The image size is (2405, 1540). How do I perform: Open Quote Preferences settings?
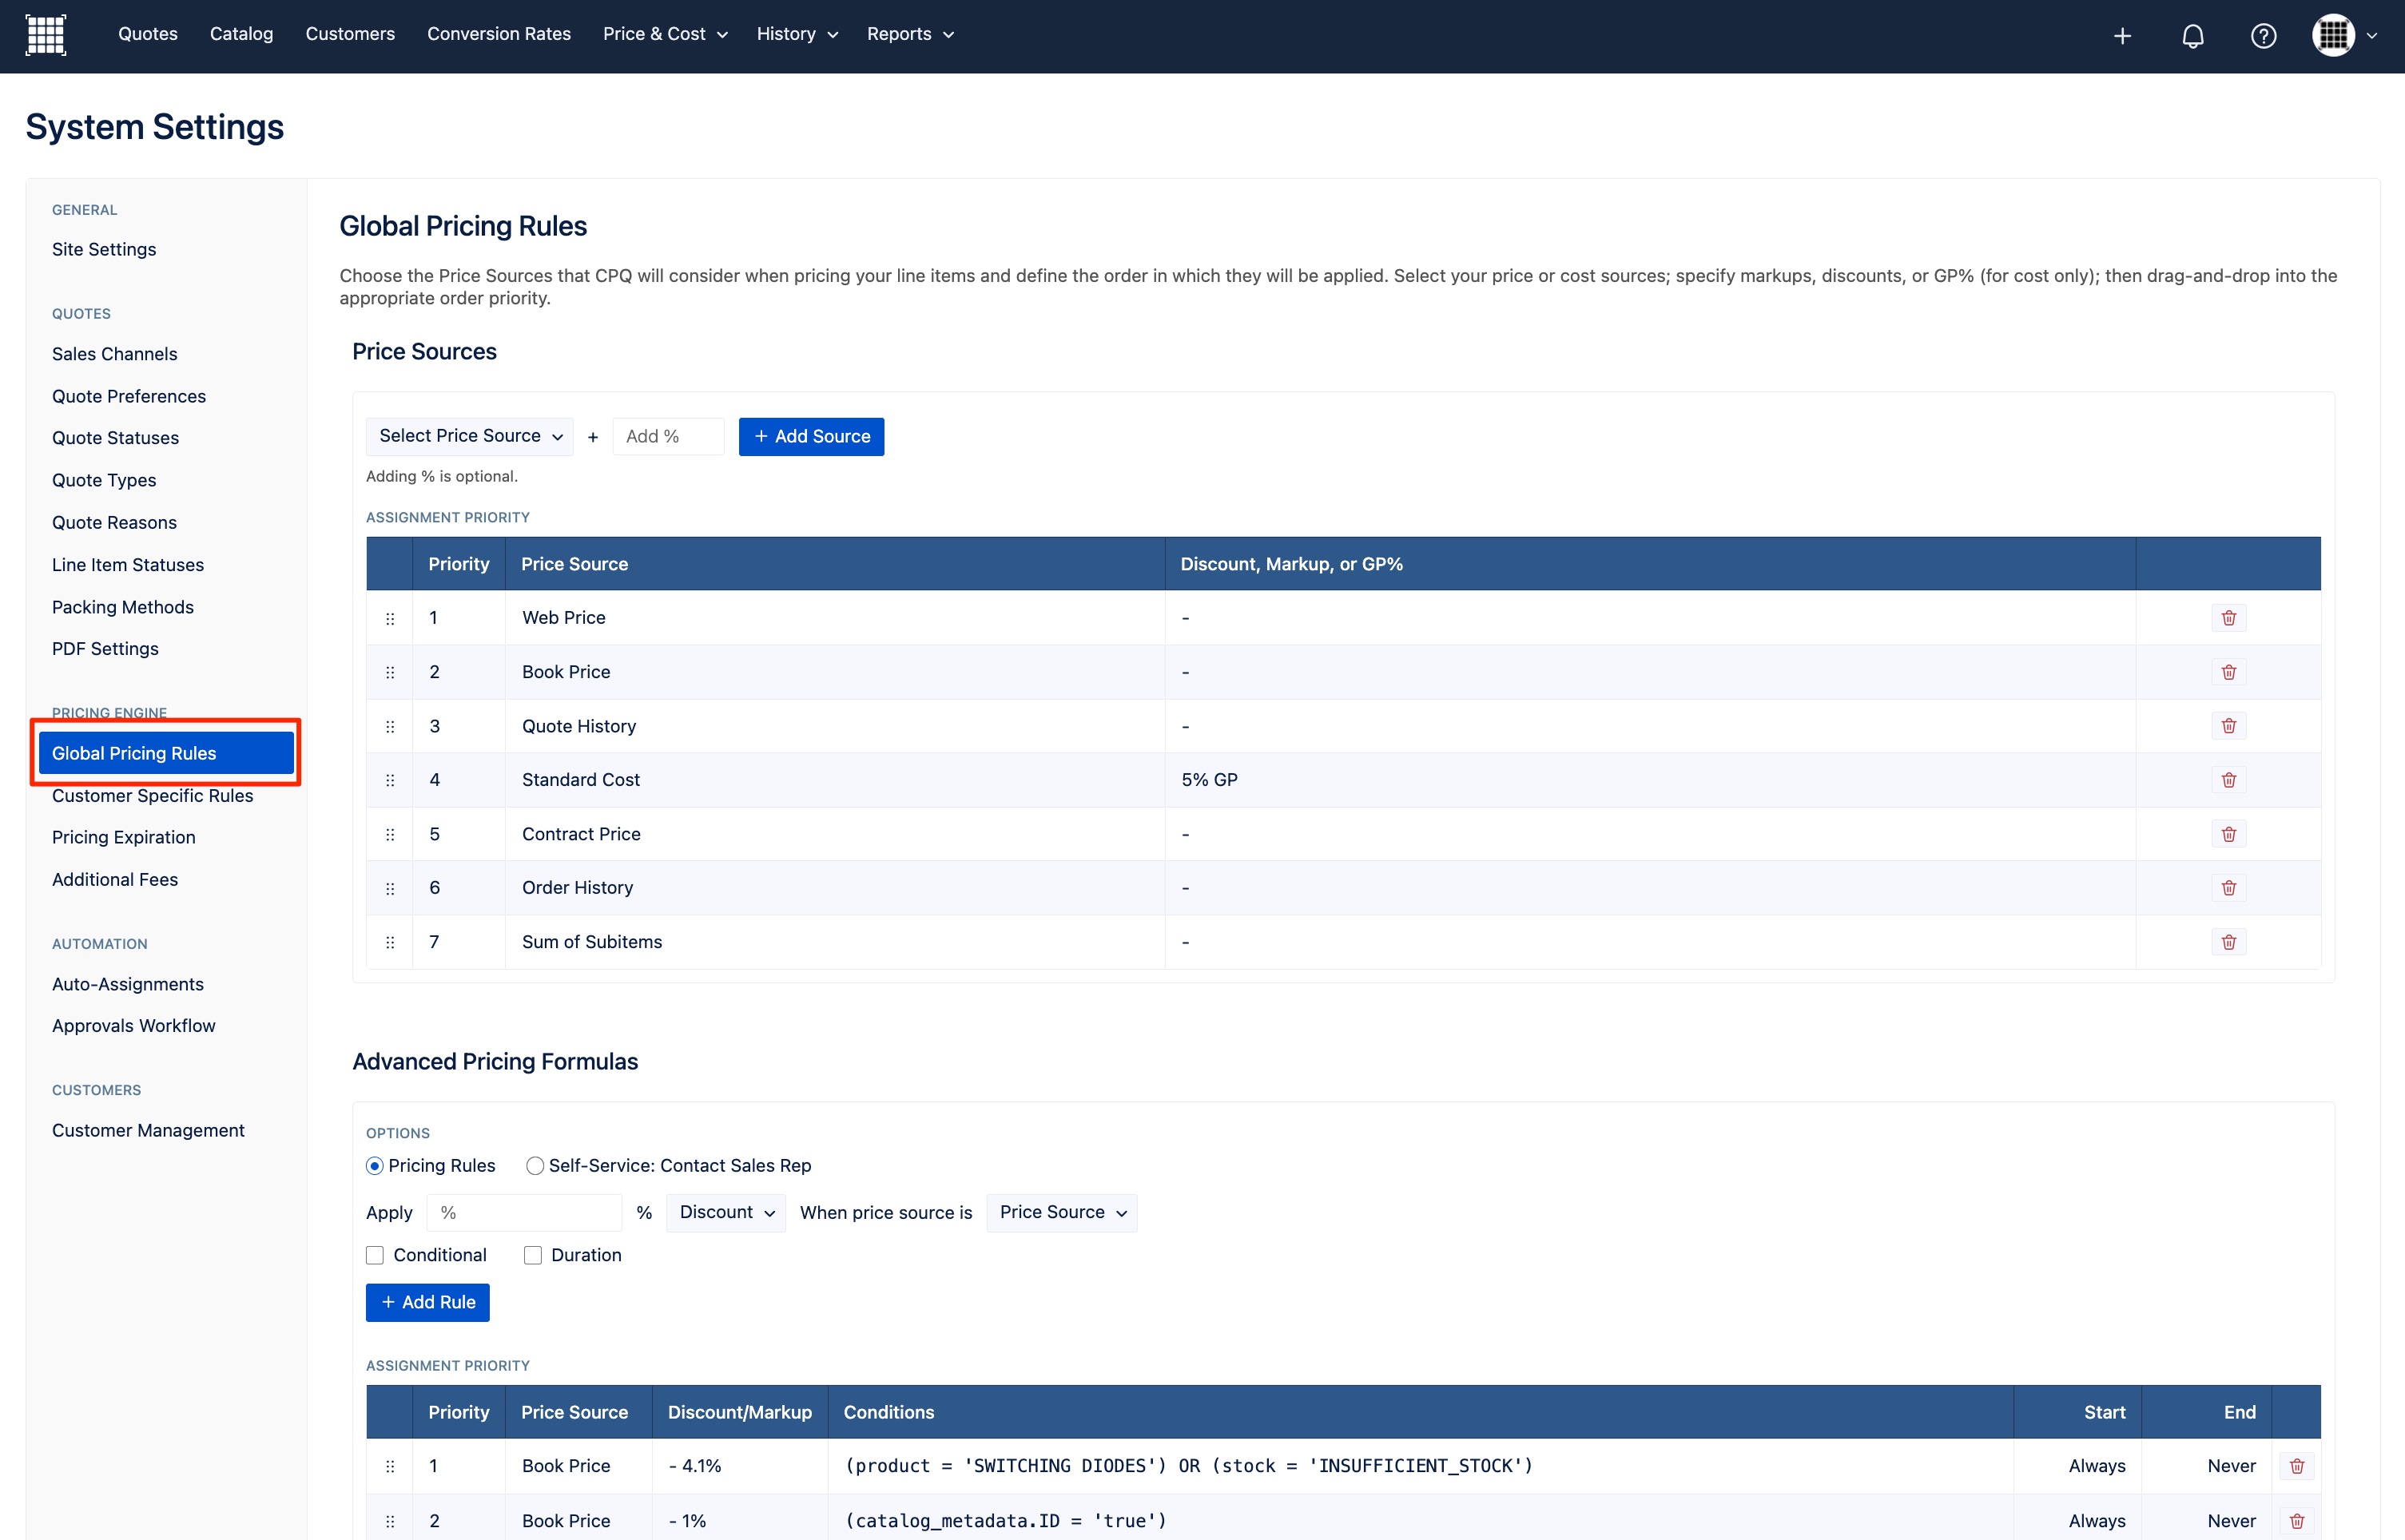click(129, 396)
